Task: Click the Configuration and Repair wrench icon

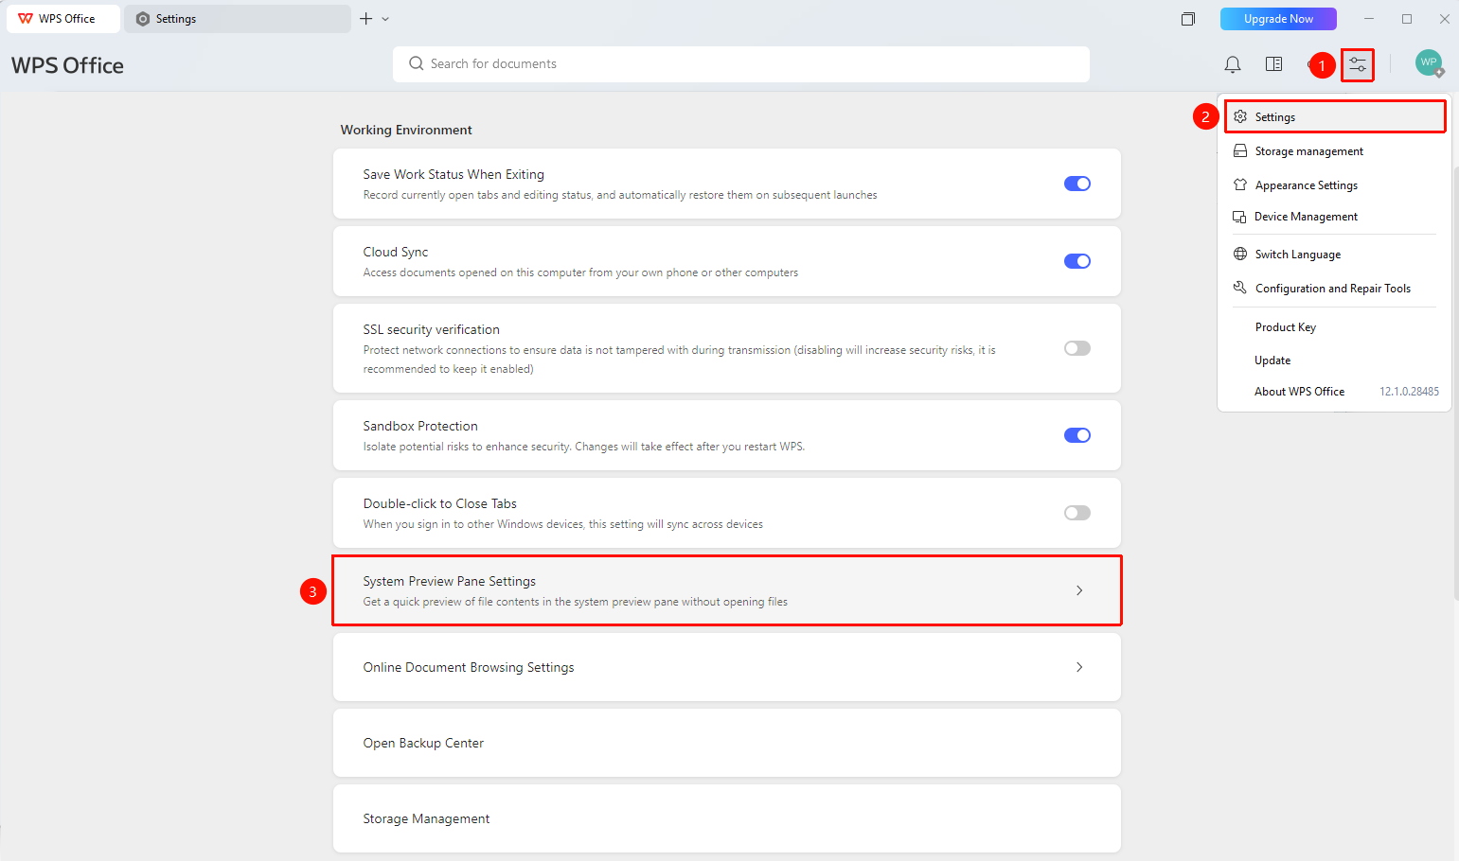Action: [1240, 288]
